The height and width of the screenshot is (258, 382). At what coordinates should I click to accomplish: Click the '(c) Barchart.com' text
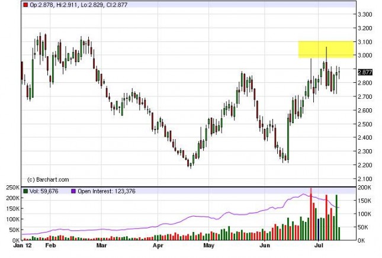pos(48,180)
